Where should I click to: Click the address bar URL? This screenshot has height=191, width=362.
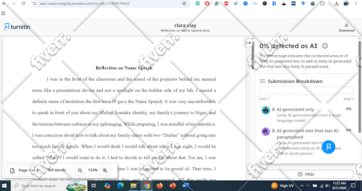coord(85,4)
